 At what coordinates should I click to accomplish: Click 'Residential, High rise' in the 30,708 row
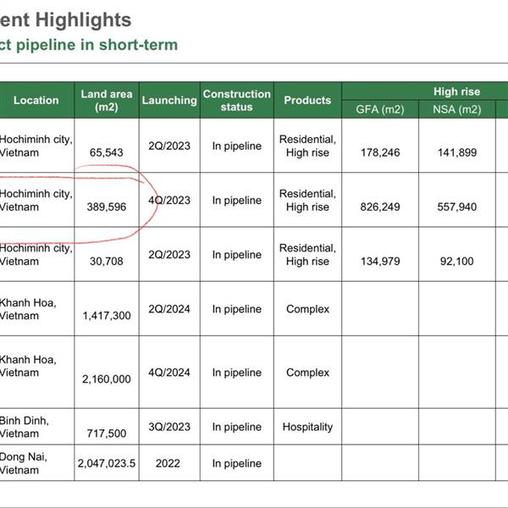point(307,255)
